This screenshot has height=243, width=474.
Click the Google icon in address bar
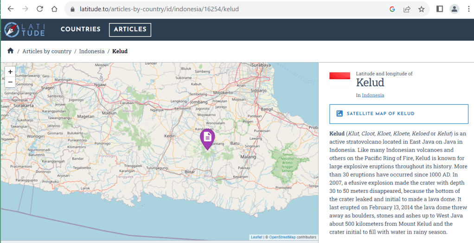click(392, 9)
